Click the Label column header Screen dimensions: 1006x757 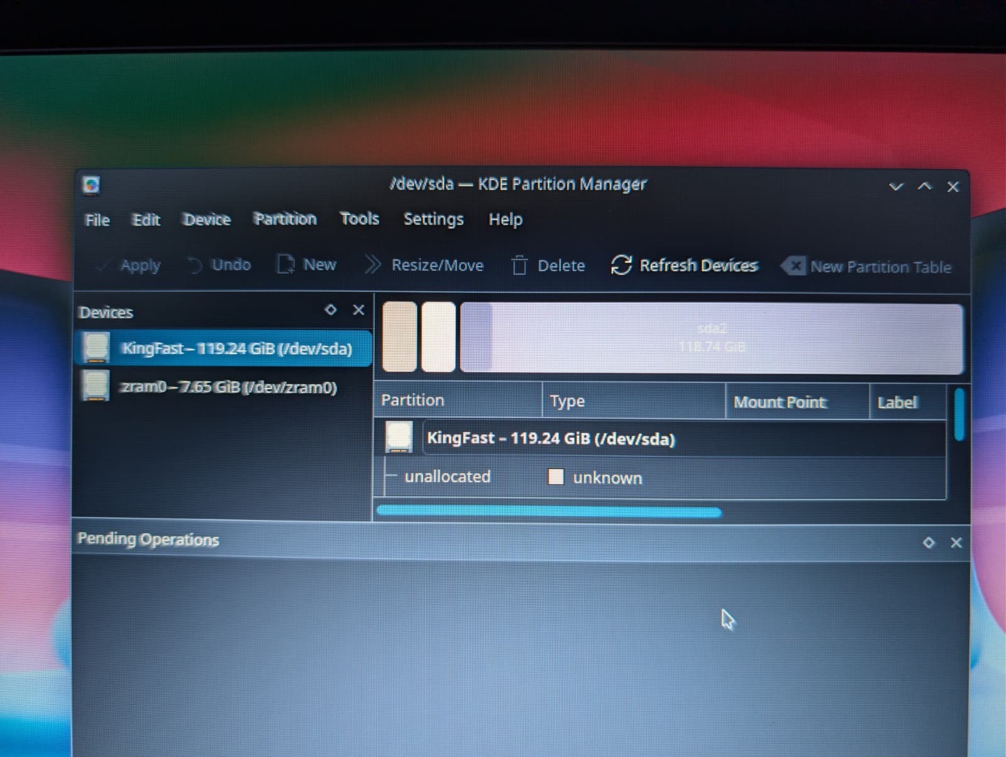908,403
